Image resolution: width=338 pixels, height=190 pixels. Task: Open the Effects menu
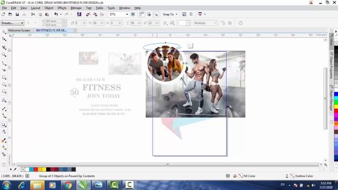[62, 8]
